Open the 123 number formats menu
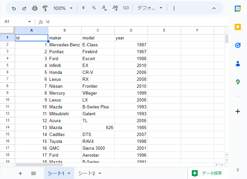The image size is (247, 179). (x=126, y=8)
